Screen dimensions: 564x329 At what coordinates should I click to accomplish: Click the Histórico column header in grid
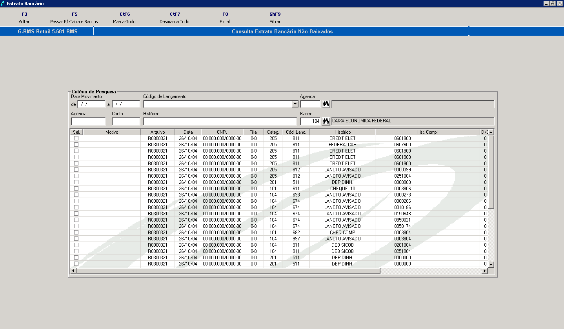(342, 132)
